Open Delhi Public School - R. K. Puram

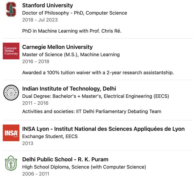(x=65, y=159)
